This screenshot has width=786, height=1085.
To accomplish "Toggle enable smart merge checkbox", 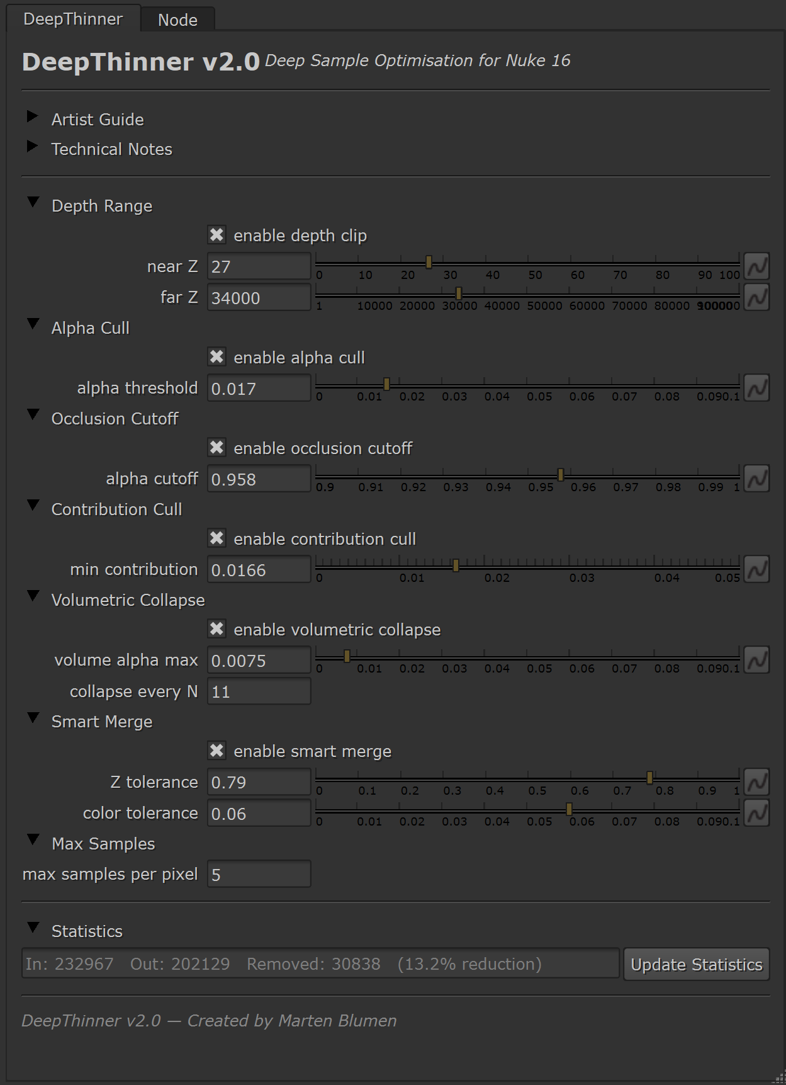I will click(x=217, y=751).
